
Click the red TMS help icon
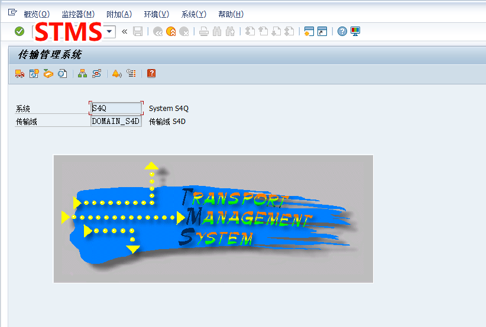coord(151,74)
